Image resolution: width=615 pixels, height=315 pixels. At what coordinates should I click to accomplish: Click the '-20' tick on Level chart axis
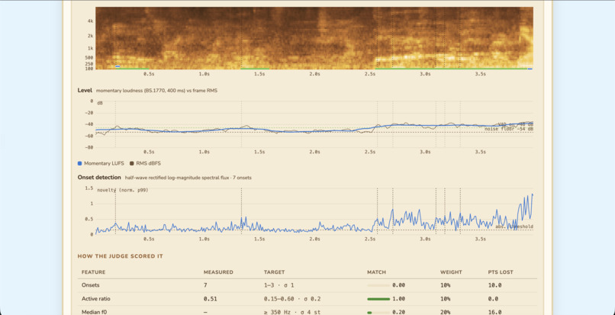89,113
